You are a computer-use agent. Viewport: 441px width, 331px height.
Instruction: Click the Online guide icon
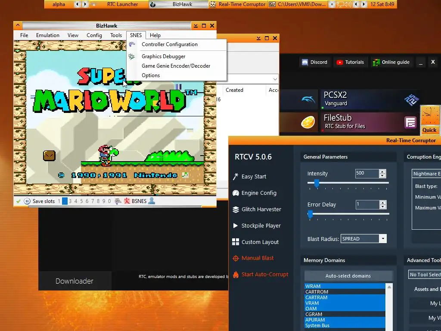[376, 62]
